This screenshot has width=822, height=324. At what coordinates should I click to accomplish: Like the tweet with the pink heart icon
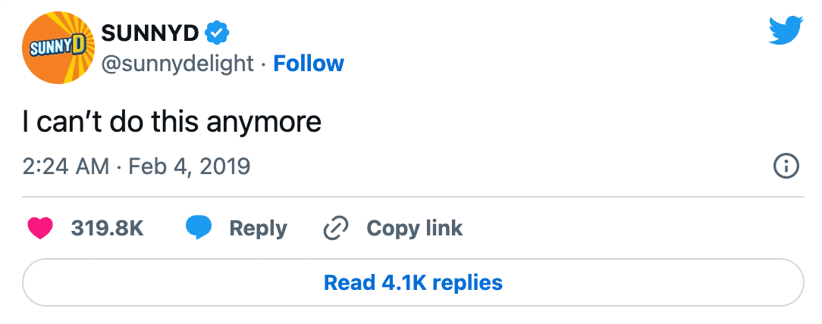[39, 228]
